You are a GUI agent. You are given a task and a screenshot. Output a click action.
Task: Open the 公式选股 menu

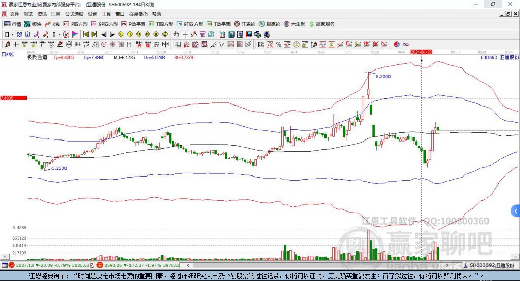click(74, 14)
